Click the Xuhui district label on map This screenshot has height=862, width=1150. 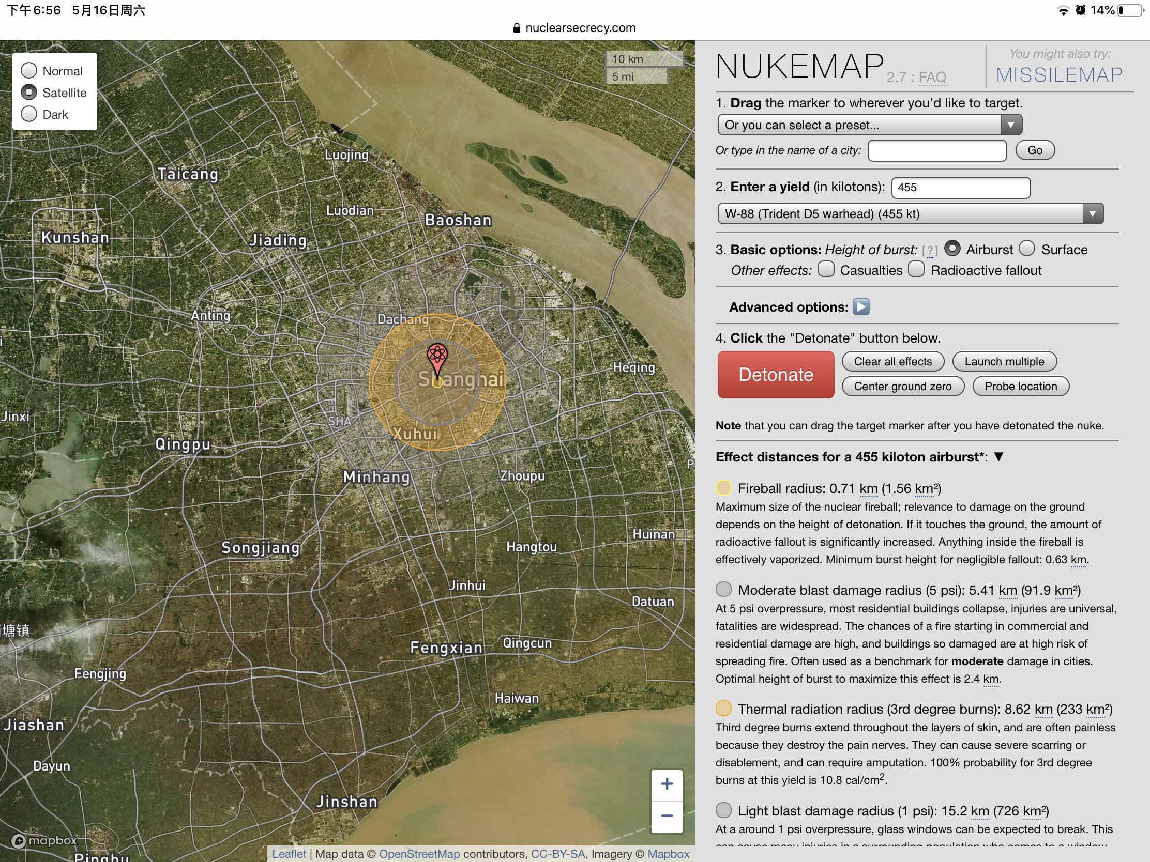pos(415,434)
